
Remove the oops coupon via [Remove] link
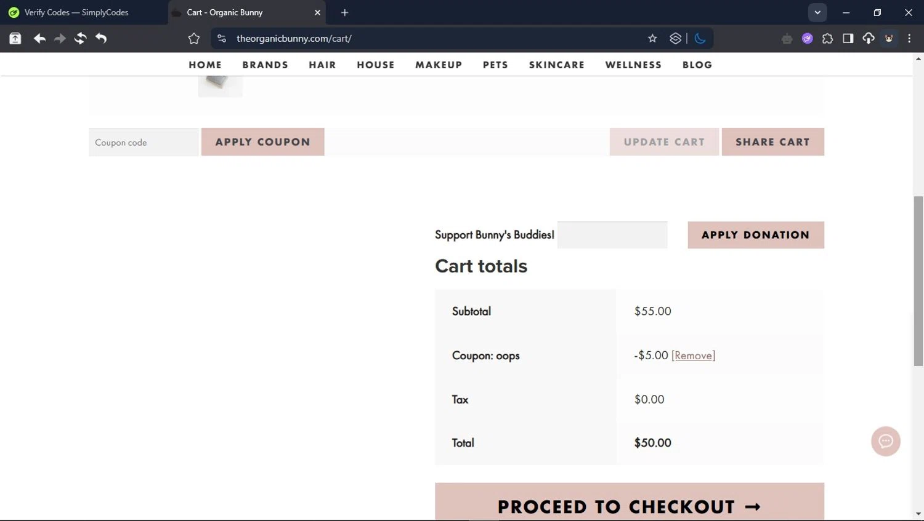(693, 356)
